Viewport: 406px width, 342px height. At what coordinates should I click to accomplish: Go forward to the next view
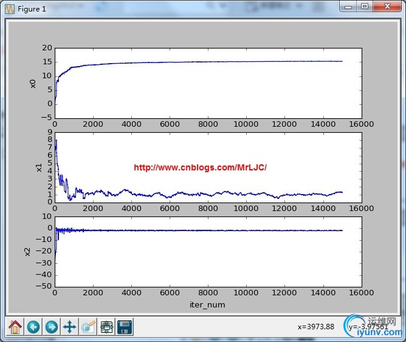click(52, 327)
